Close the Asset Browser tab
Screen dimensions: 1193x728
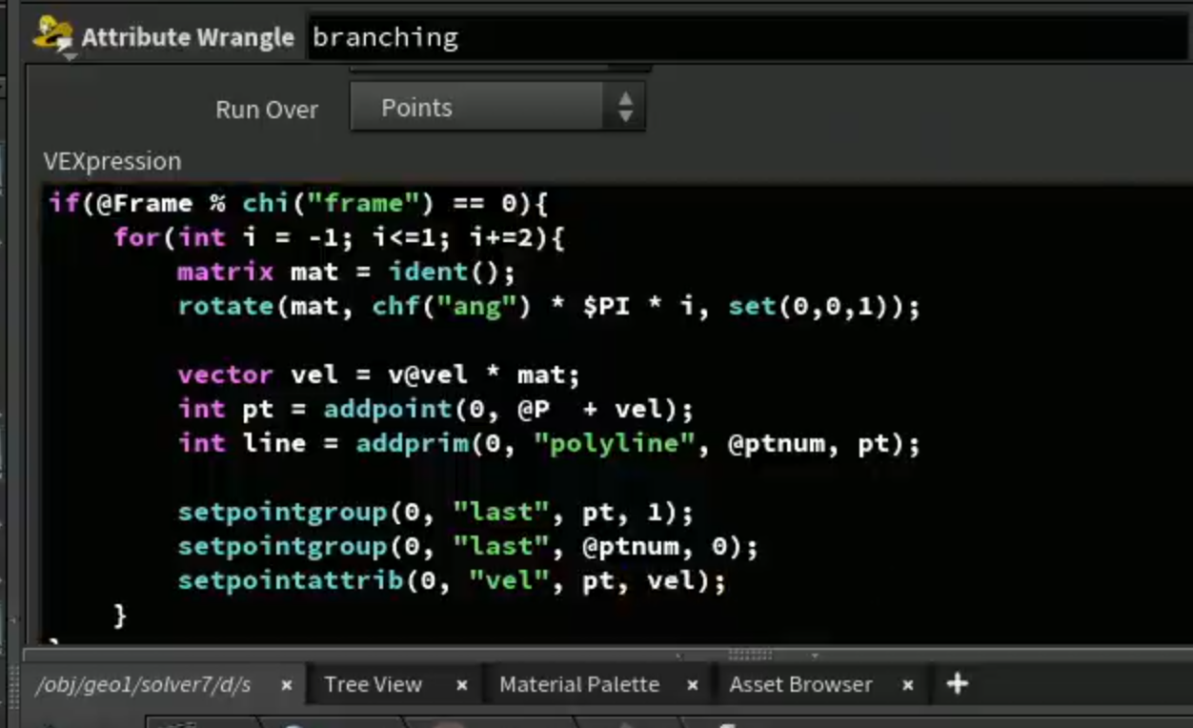[x=908, y=685]
